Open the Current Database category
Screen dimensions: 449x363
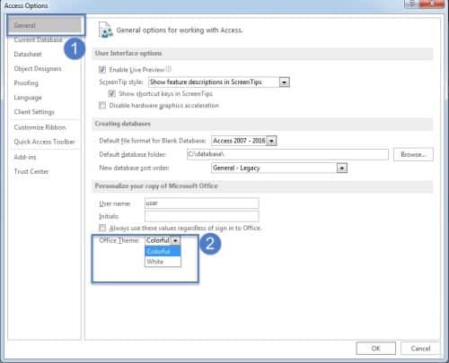(x=38, y=39)
